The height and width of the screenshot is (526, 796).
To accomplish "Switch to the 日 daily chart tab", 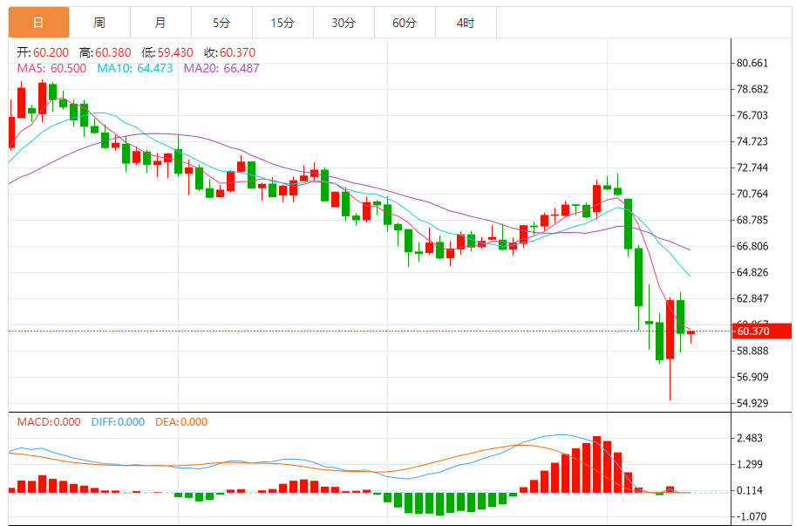I will coord(38,23).
